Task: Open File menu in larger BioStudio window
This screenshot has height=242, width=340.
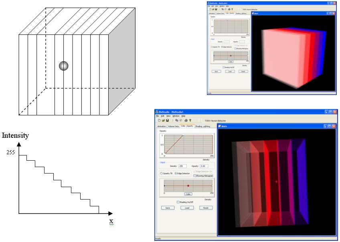Action: click(158, 116)
